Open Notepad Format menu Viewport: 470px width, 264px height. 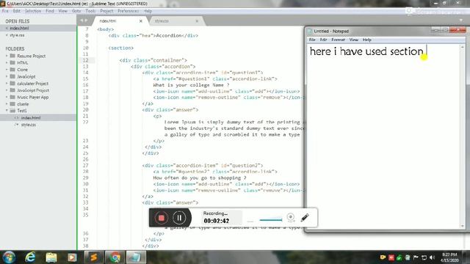pyautogui.click(x=338, y=40)
